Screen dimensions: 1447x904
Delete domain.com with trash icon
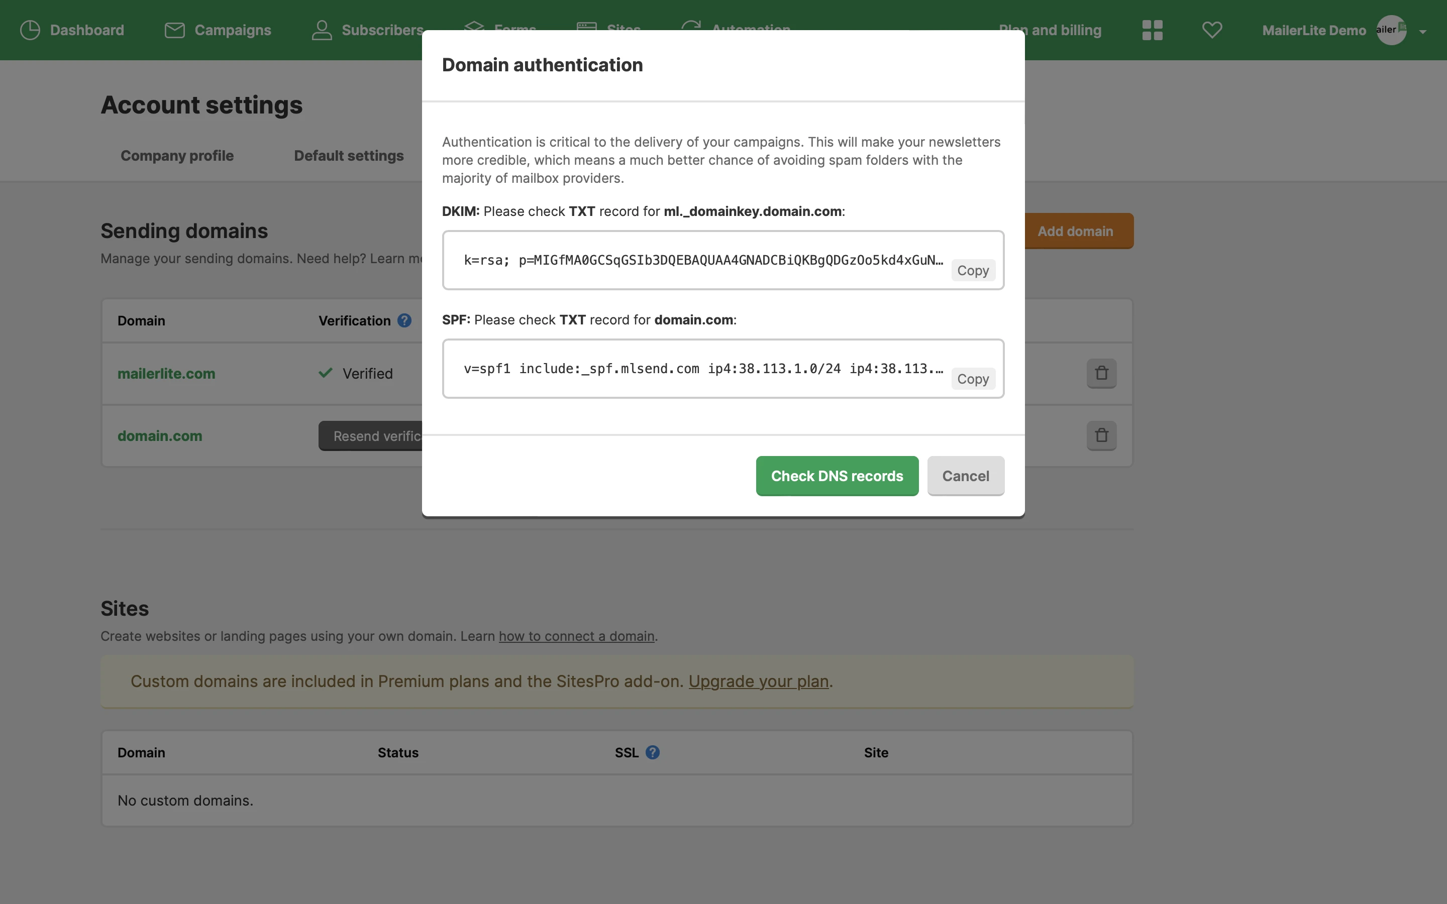1101,435
